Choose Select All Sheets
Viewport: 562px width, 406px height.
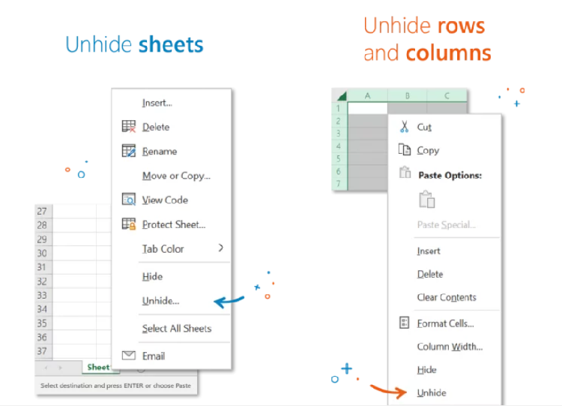pos(177,329)
